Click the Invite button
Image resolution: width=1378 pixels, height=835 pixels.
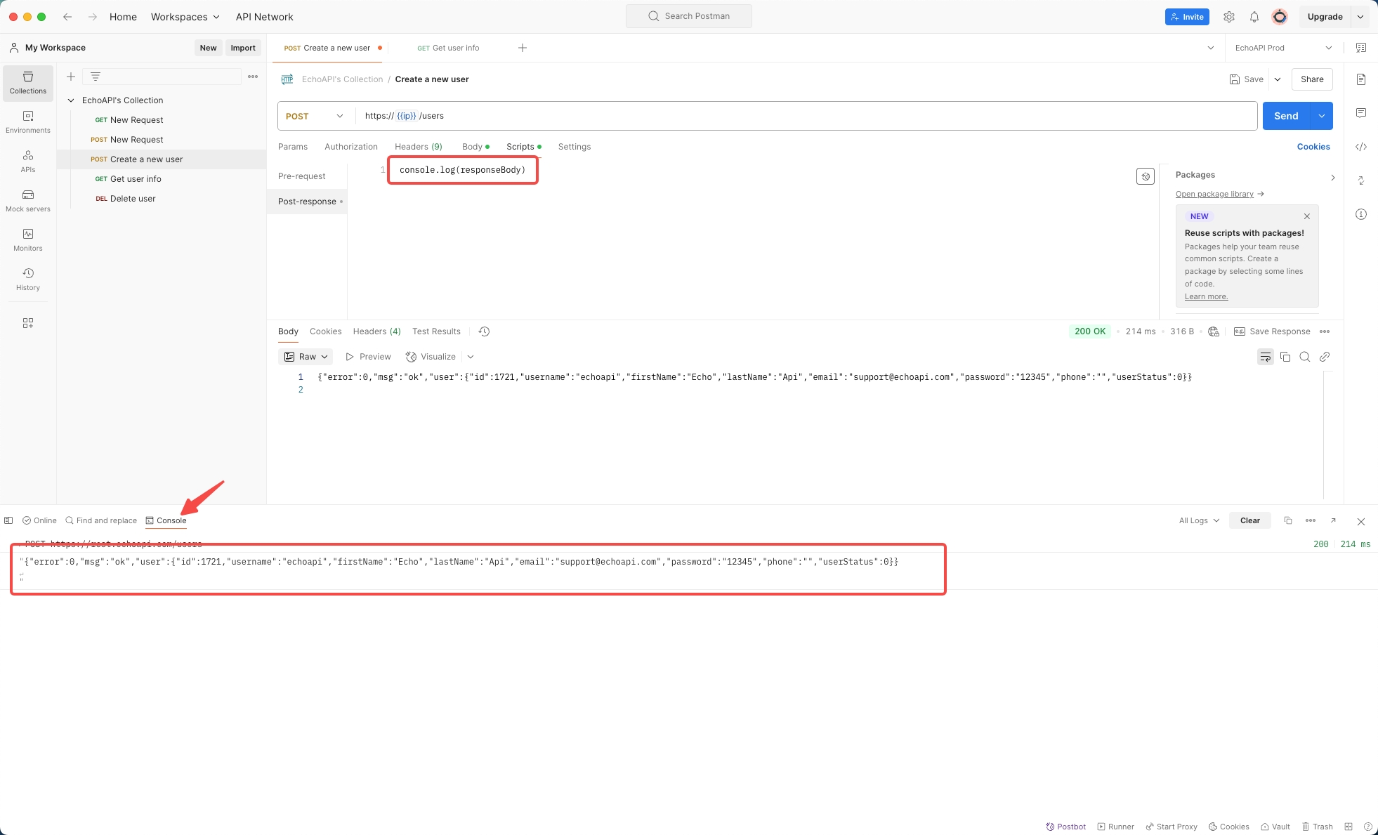point(1187,17)
